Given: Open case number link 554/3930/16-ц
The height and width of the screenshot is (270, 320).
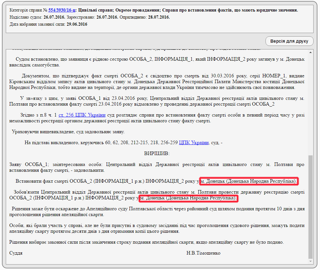Looking at the screenshot, I should (x=62, y=10).
